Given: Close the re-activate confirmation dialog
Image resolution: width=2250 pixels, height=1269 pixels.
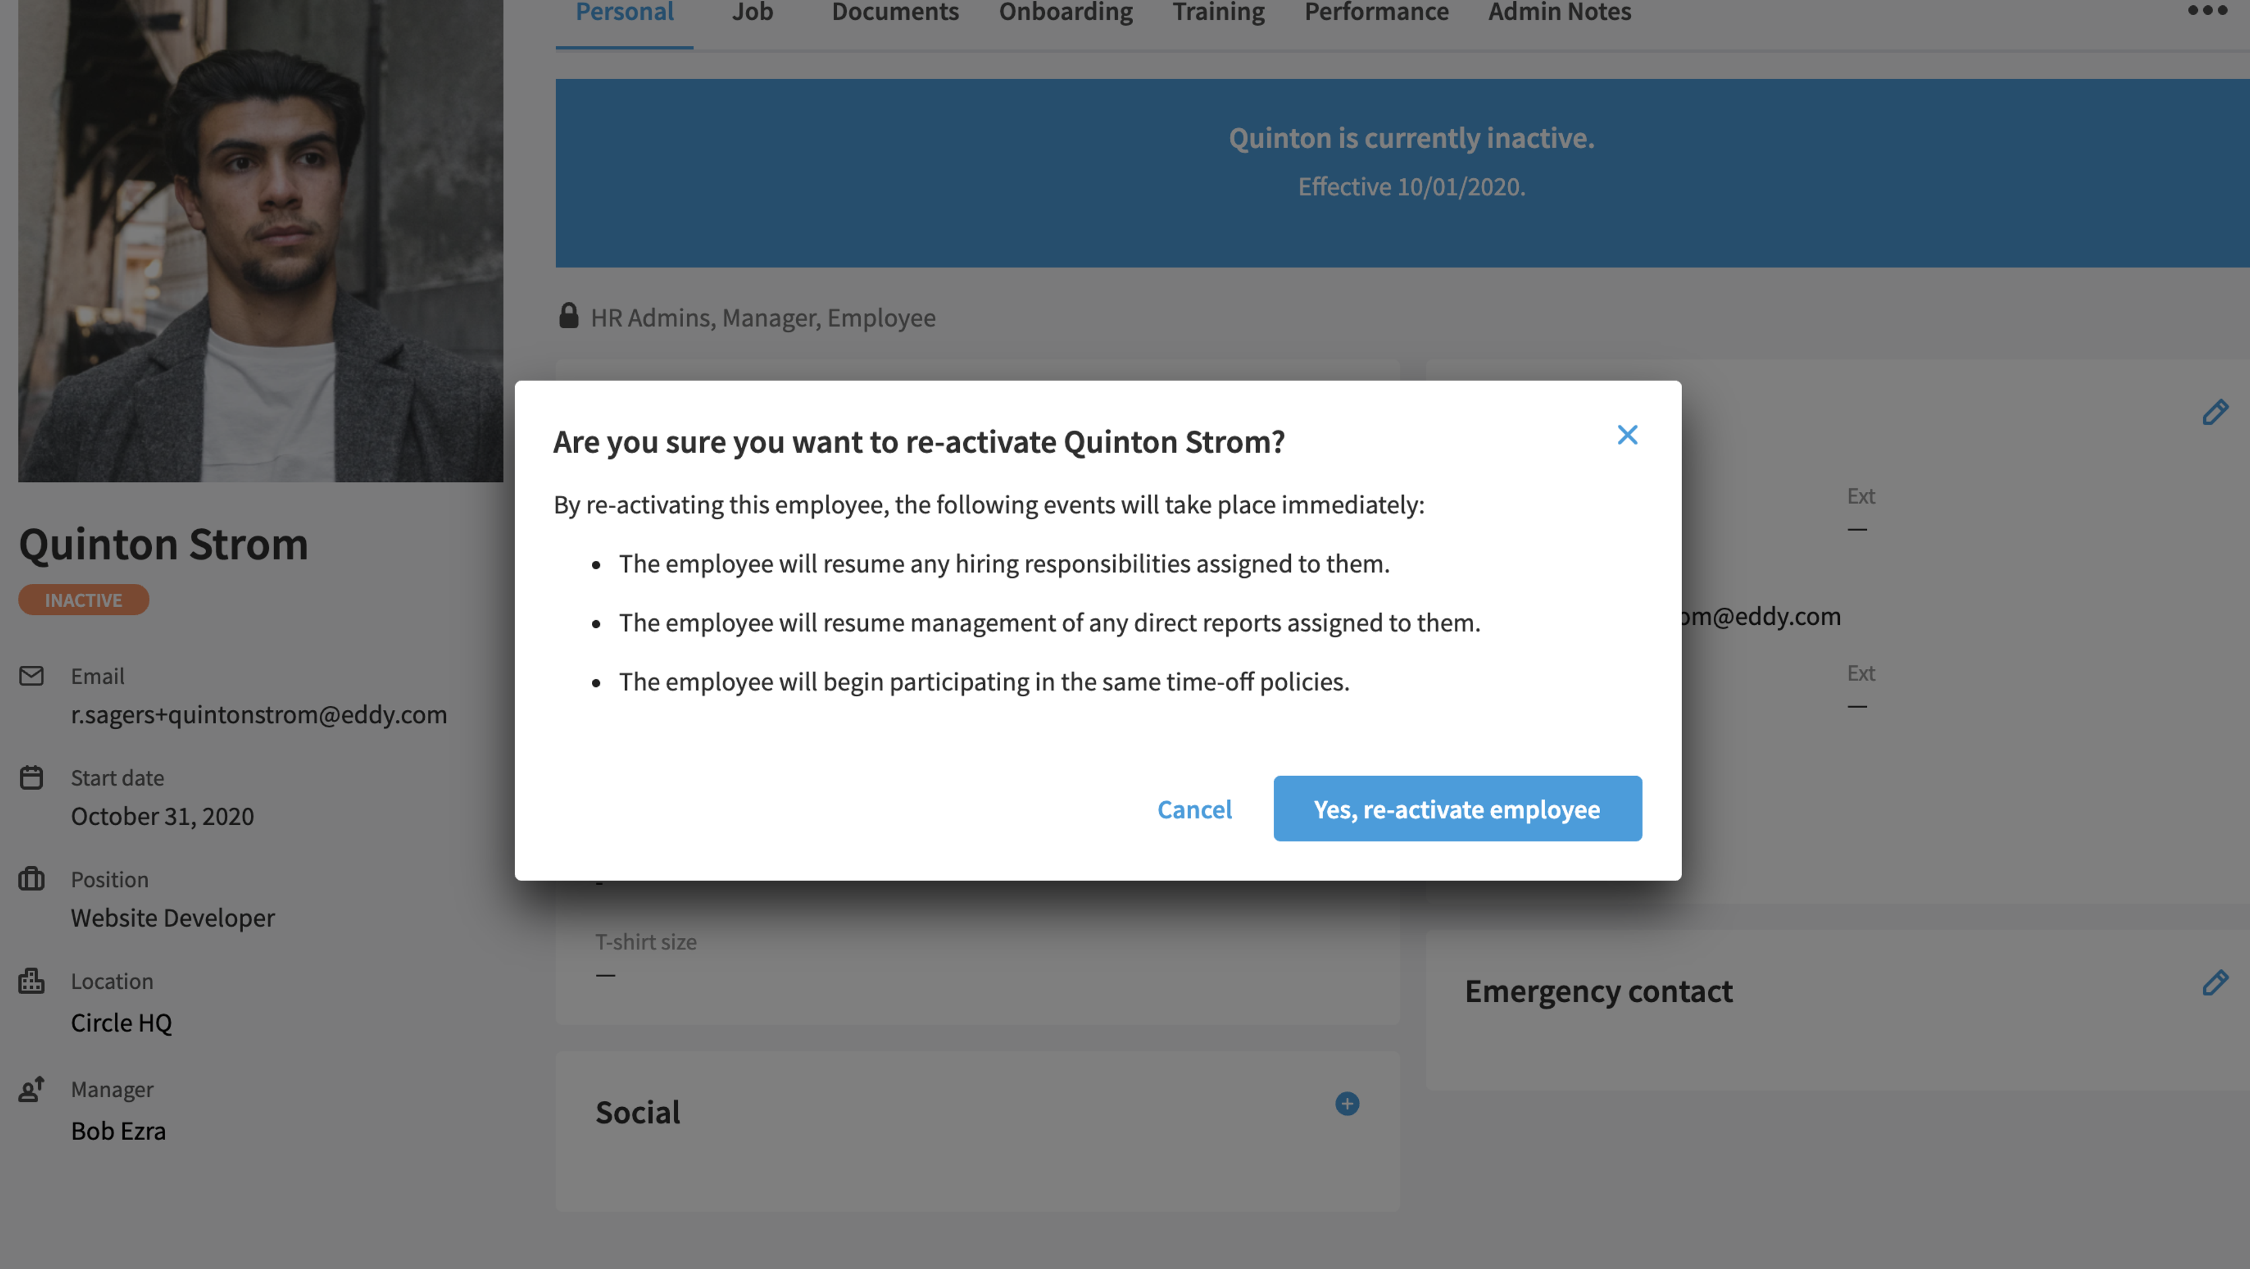Looking at the screenshot, I should coord(1627,434).
